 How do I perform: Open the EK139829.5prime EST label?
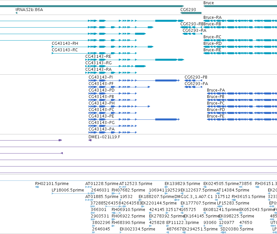coord(182,184)
